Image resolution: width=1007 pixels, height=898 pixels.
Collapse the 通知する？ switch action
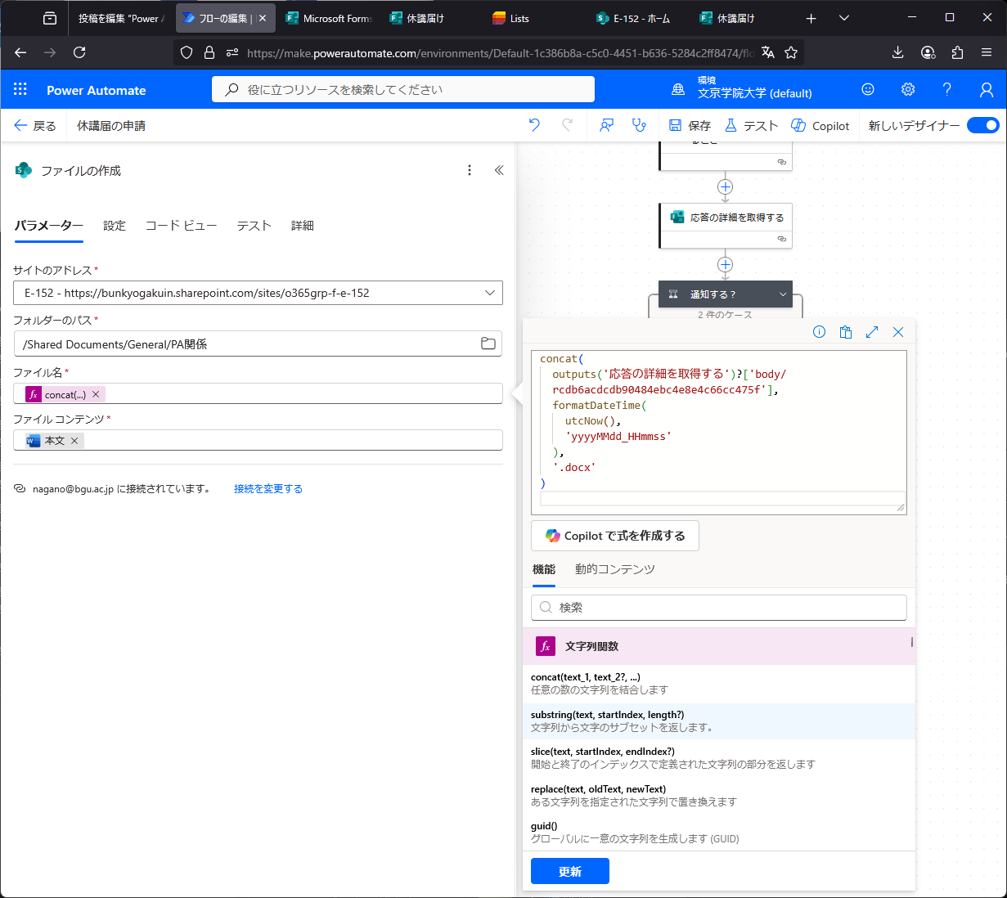click(783, 294)
